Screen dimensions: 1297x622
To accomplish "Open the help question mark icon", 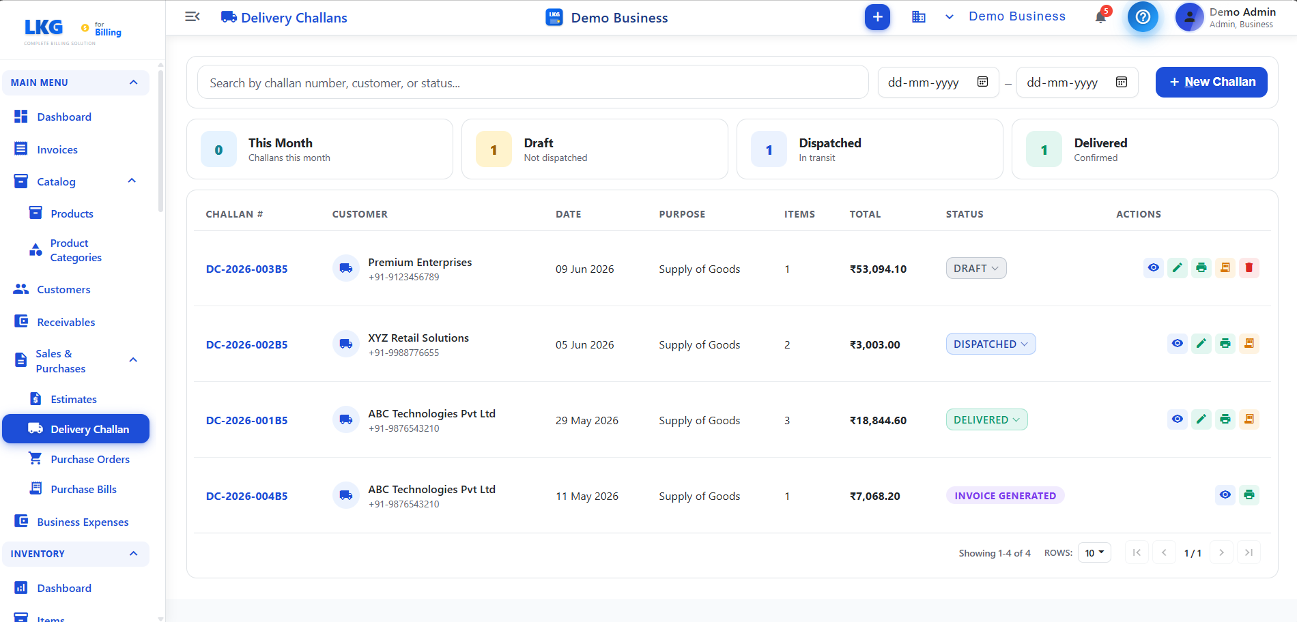I will point(1143,17).
